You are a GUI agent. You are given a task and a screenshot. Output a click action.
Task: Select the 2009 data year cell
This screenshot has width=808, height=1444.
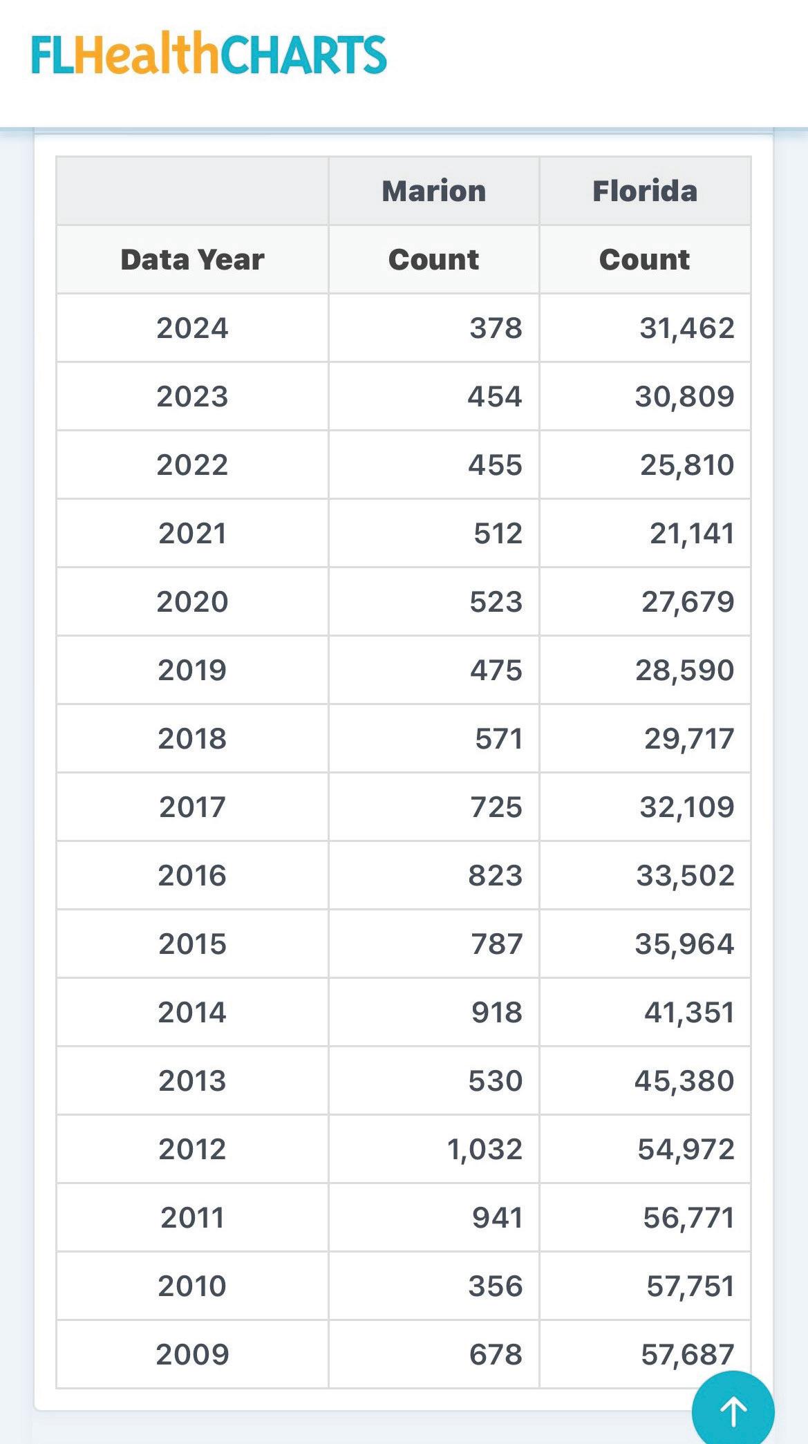coord(192,1354)
